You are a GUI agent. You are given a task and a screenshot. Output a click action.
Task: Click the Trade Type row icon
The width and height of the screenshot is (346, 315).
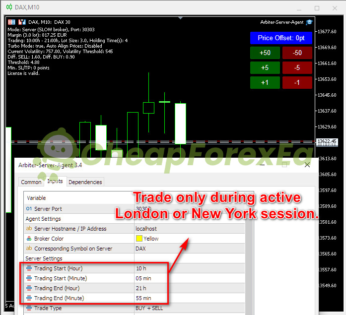click(x=29, y=308)
